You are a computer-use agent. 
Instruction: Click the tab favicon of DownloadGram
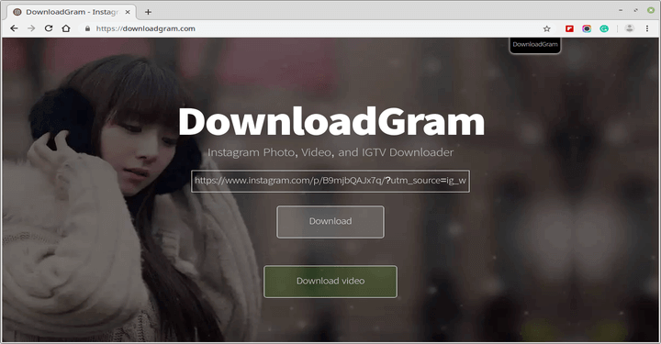(x=17, y=12)
